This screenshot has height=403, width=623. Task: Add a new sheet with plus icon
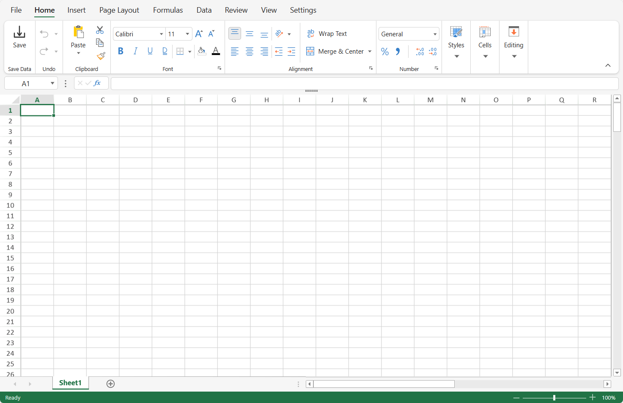point(110,384)
